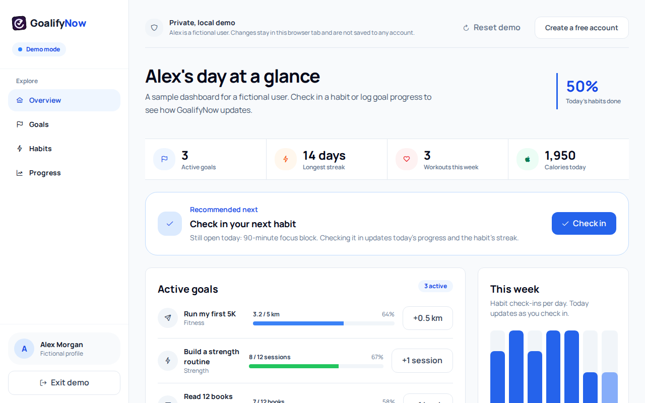Click the Read 12 books goal title
Viewport: 645px width, 403px height.
pos(208,396)
